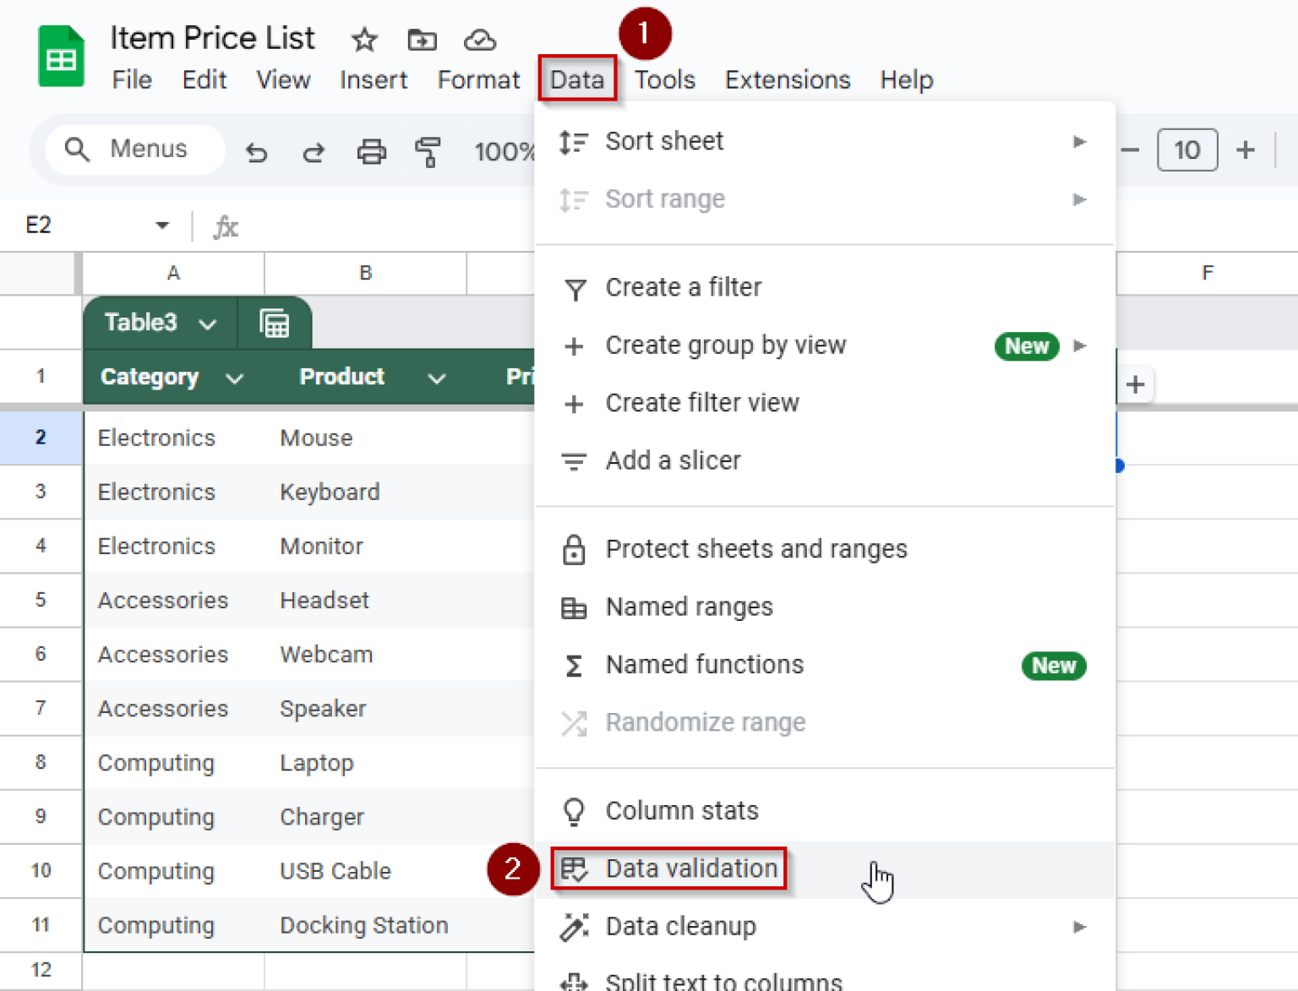Open Table3 options via the table grid icon
Image resolution: width=1298 pixels, height=991 pixels.
point(275,323)
